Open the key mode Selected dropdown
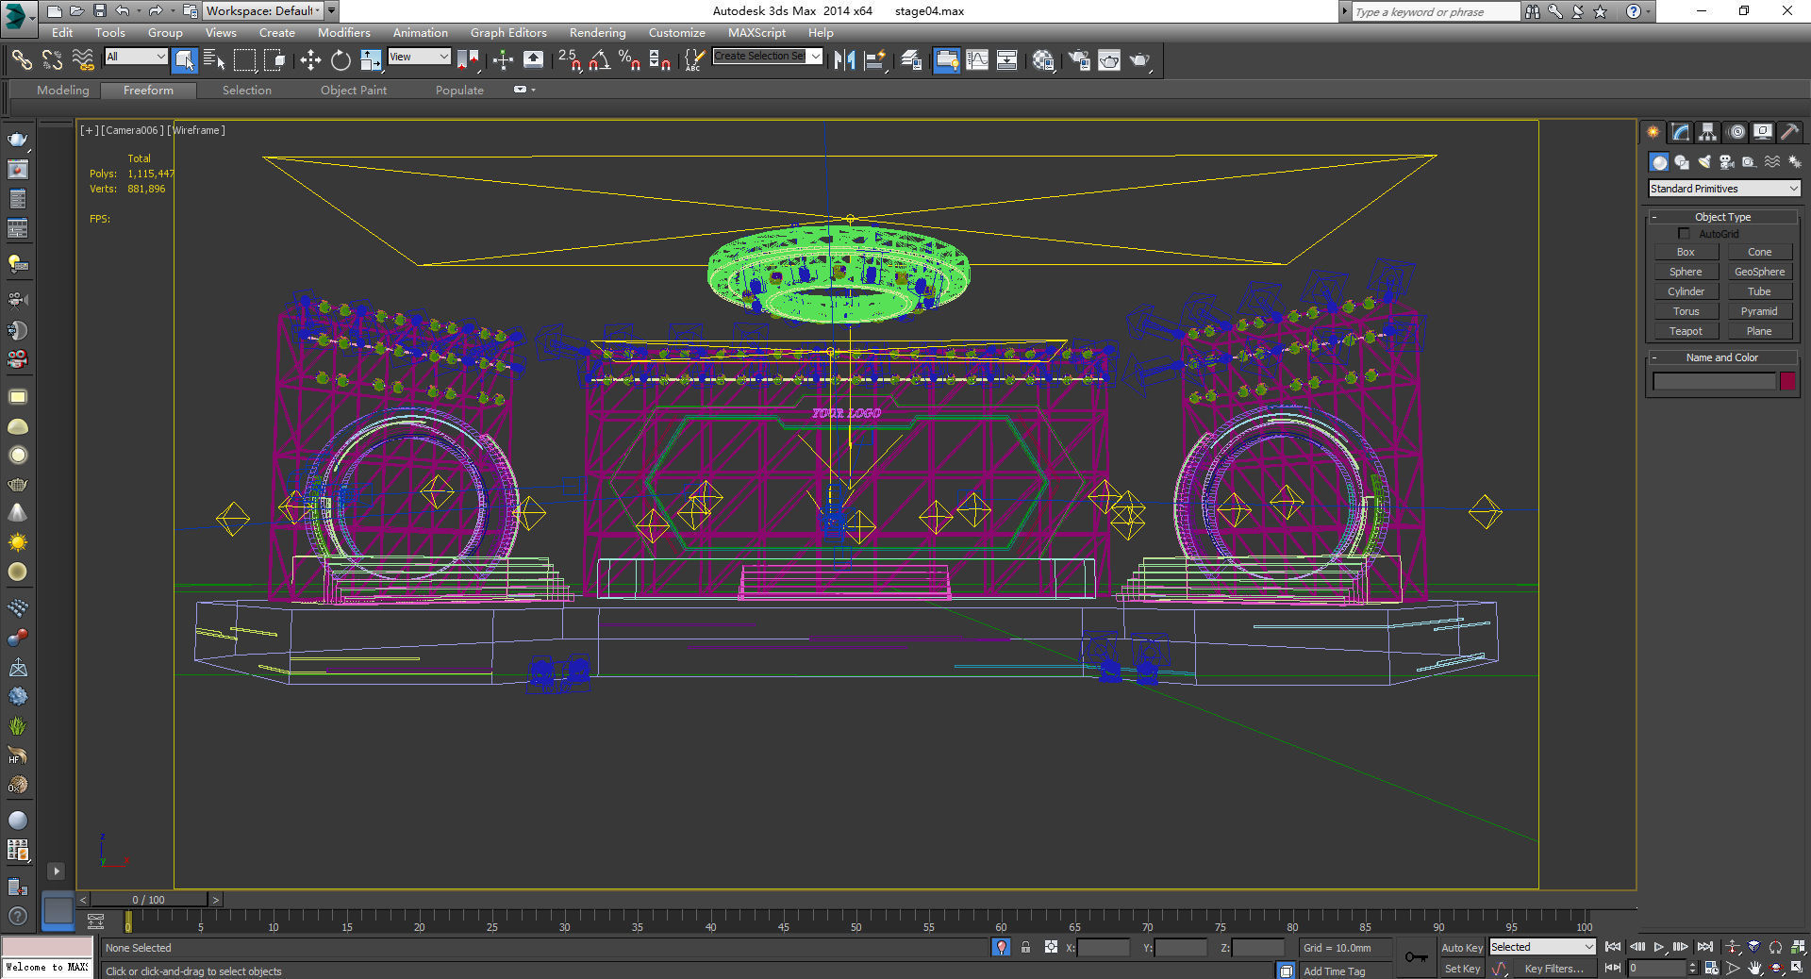The height and width of the screenshot is (979, 1811). coord(1541,947)
